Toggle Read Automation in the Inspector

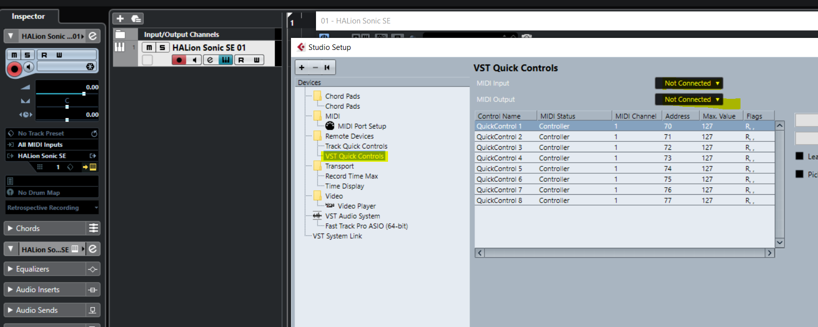tap(44, 55)
